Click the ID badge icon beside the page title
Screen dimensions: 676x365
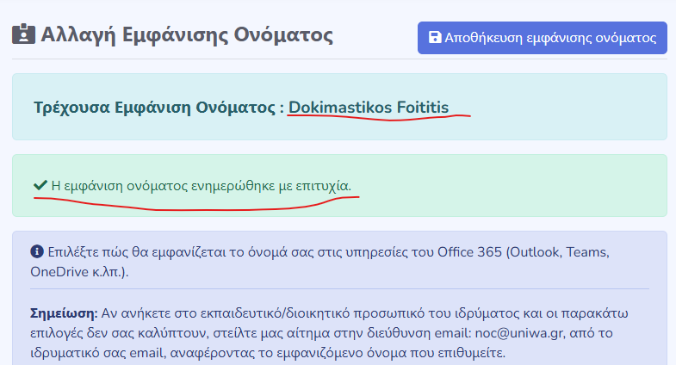click(x=22, y=35)
